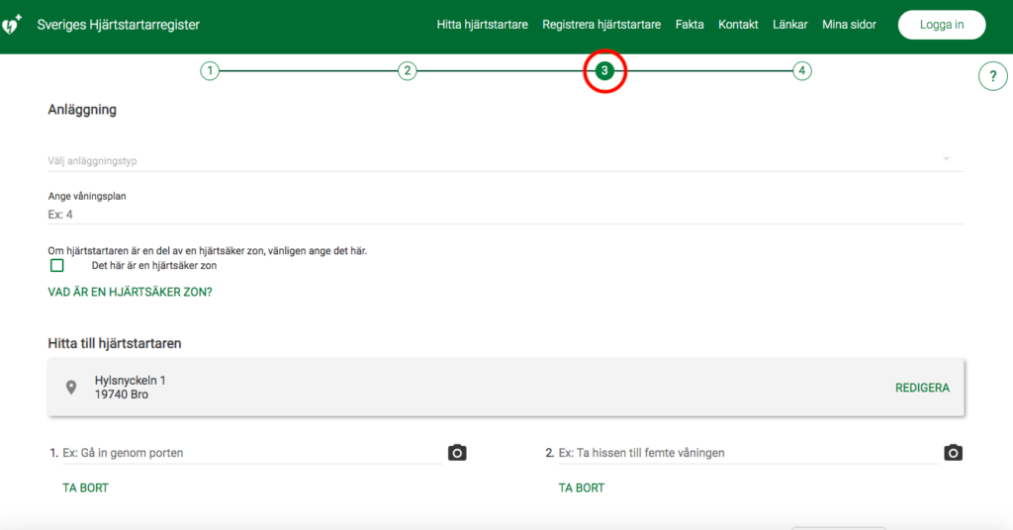This screenshot has width=1013, height=530.
Task: Open 'Hitta hjärtstartare' menu item
Action: coord(482,25)
